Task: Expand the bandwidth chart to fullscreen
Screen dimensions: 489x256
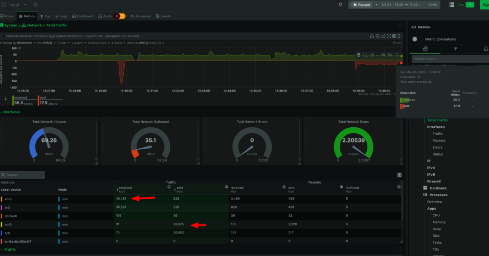Action: point(389,36)
